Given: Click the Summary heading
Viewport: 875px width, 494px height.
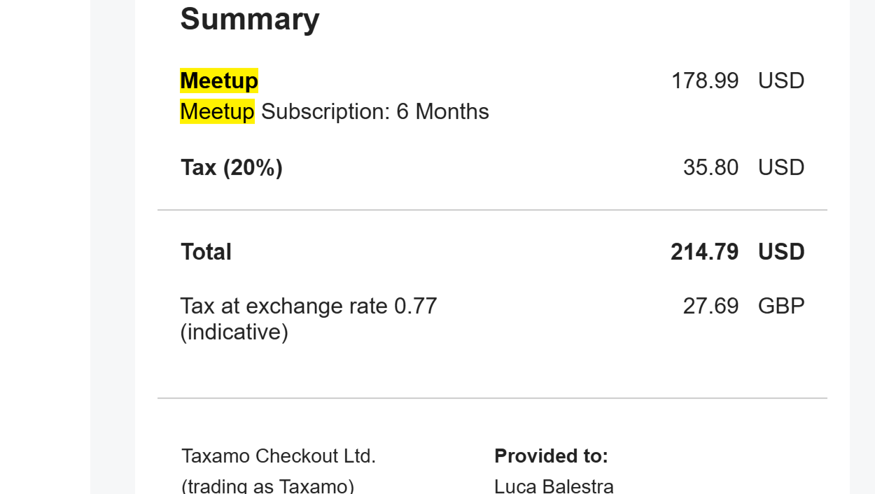Looking at the screenshot, I should [x=249, y=19].
